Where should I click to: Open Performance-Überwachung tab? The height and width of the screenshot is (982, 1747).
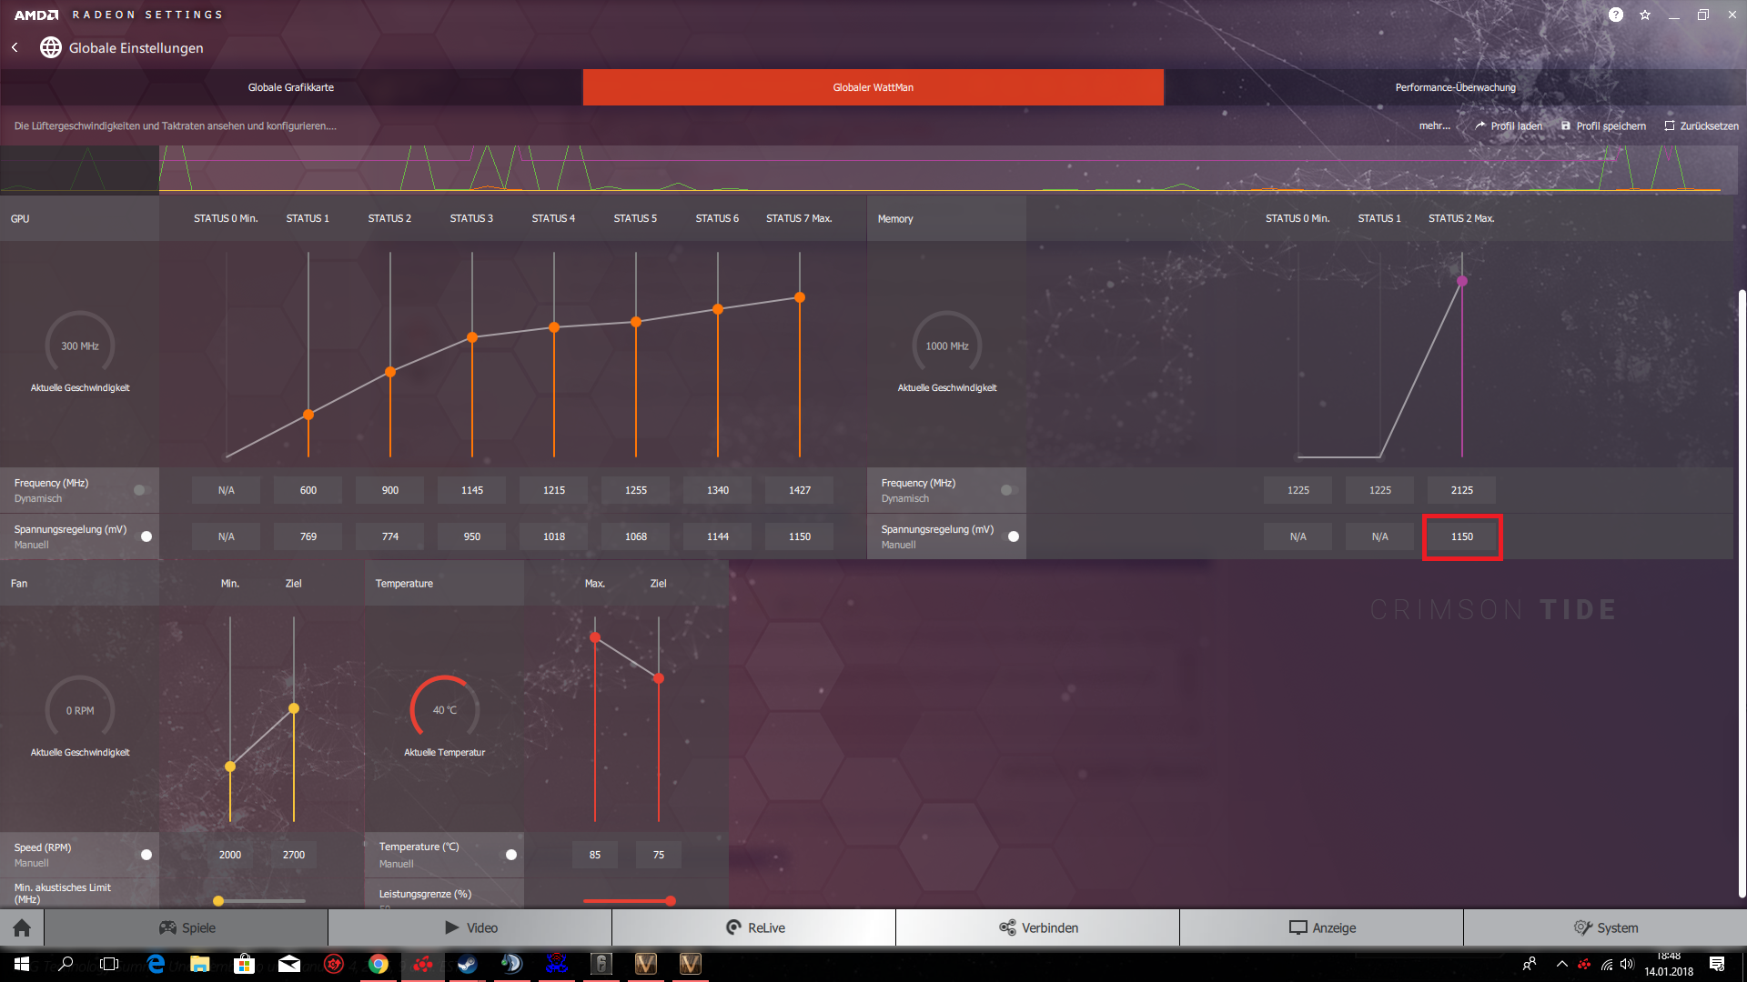coord(1455,87)
